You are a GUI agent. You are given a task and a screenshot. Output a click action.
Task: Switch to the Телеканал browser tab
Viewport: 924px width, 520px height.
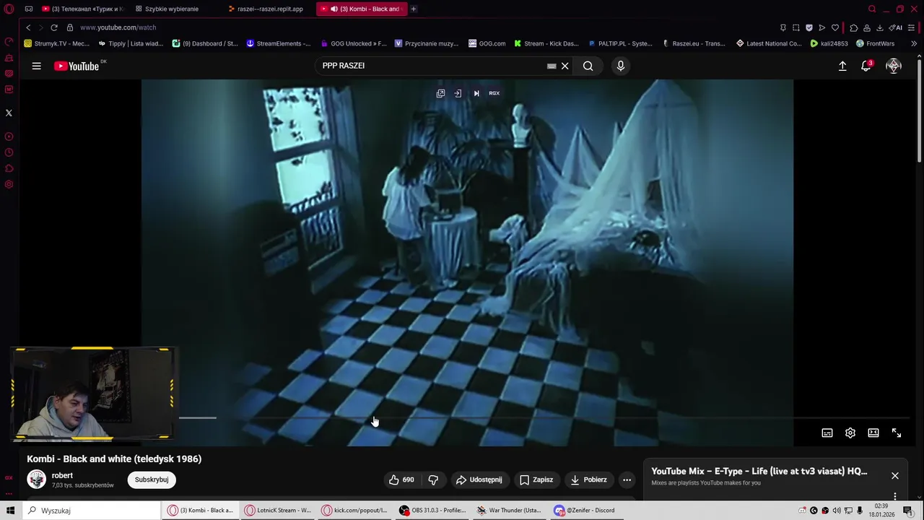tap(83, 9)
